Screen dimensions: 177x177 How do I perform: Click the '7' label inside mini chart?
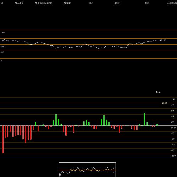pyautogui.click(x=114, y=168)
